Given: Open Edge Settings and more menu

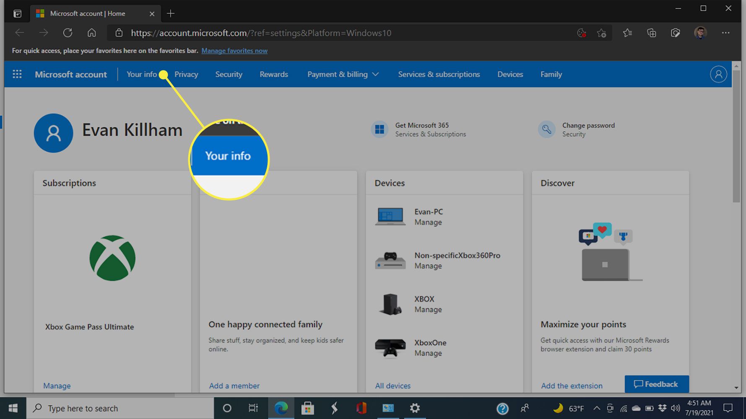Looking at the screenshot, I should coord(725,33).
